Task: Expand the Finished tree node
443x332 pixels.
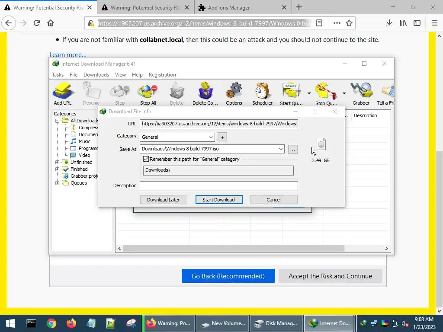Action: 57,169
